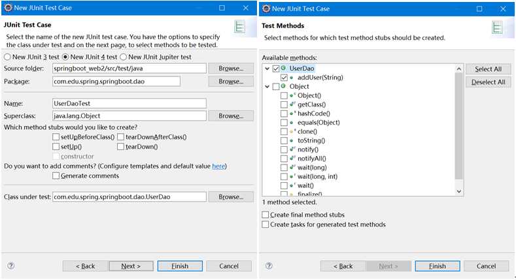Check the getClass() method checkbox
Screen dimensions: 516x280
(284, 104)
